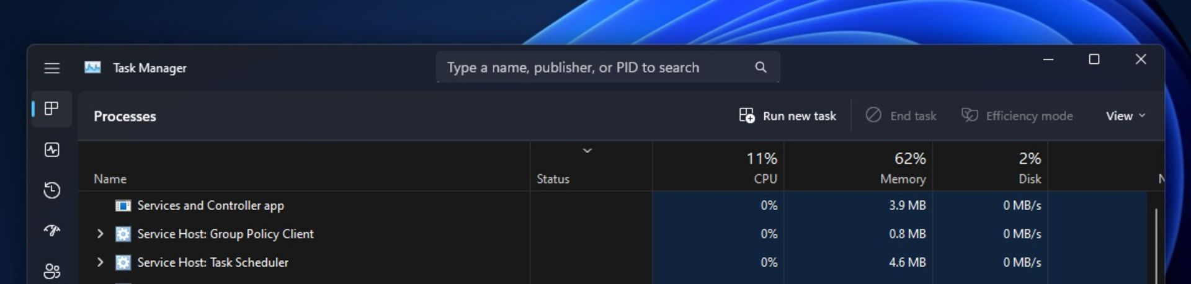Maximize the Task Manager window

point(1094,60)
